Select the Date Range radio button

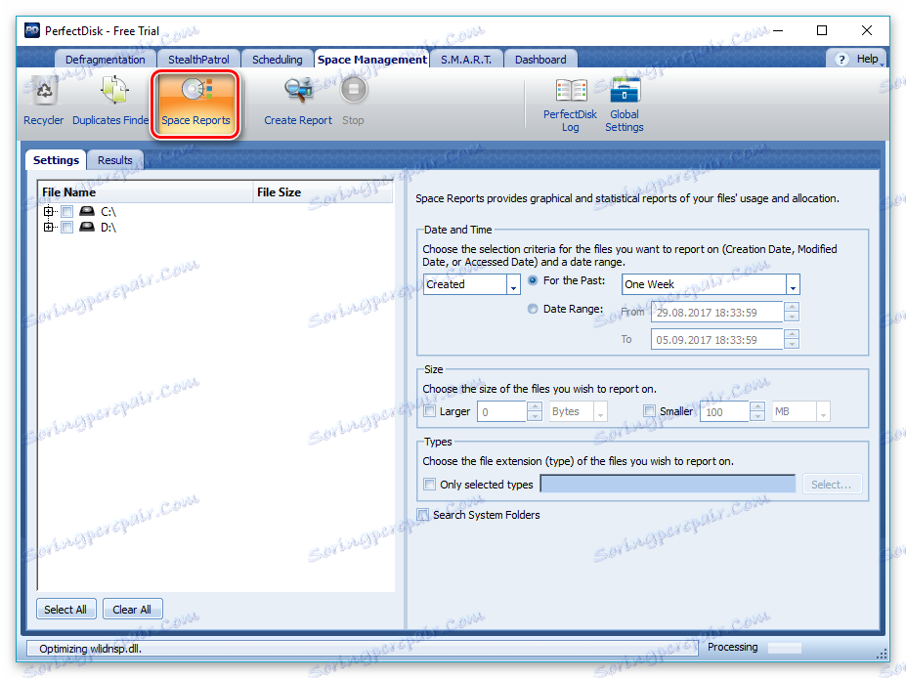(x=533, y=309)
